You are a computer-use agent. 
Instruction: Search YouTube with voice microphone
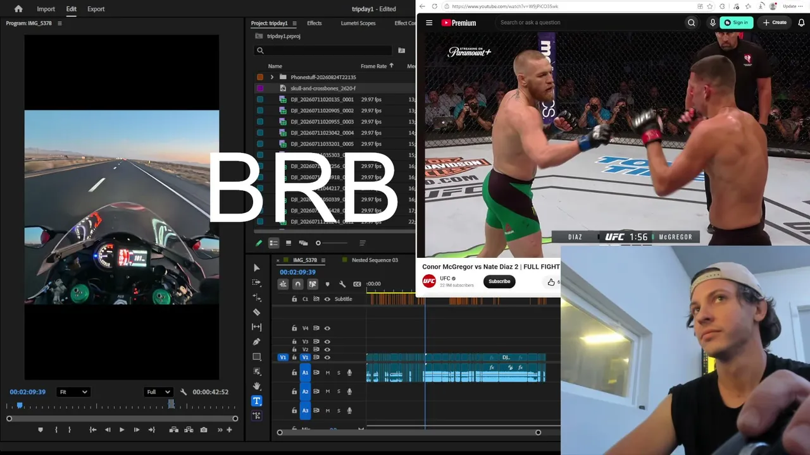713,23
